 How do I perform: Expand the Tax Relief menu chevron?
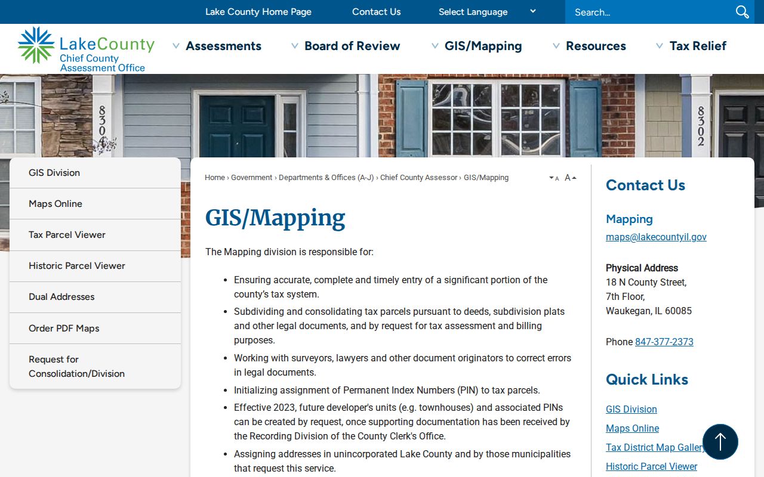[x=660, y=46]
